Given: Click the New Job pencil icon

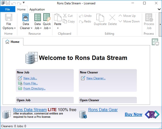Looking at the screenshot, I should click(20, 78).
